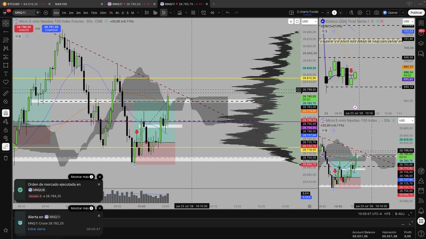Click the bar replay icon

tap(213, 12)
